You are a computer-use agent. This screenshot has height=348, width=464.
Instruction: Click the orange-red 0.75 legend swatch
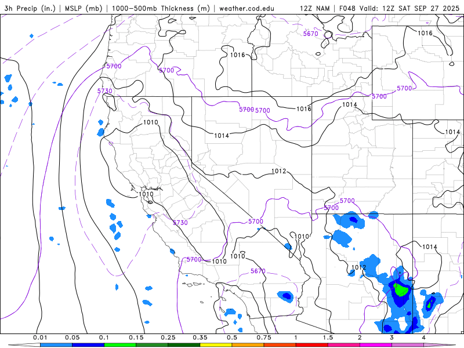pyautogui.click(x=280, y=345)
